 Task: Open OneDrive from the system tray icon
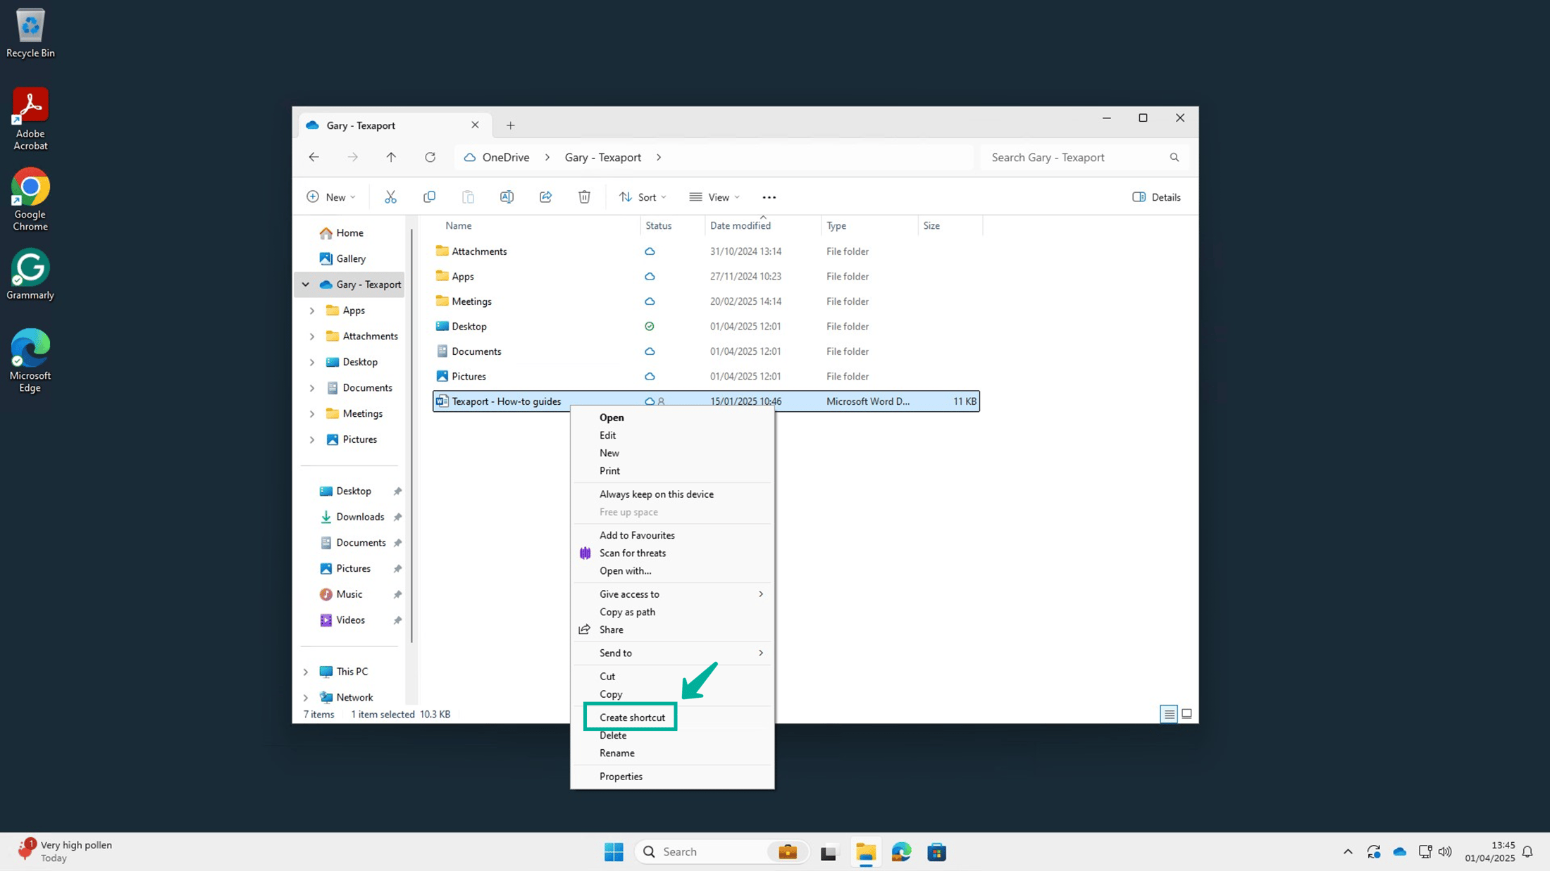coord(1400,851)
